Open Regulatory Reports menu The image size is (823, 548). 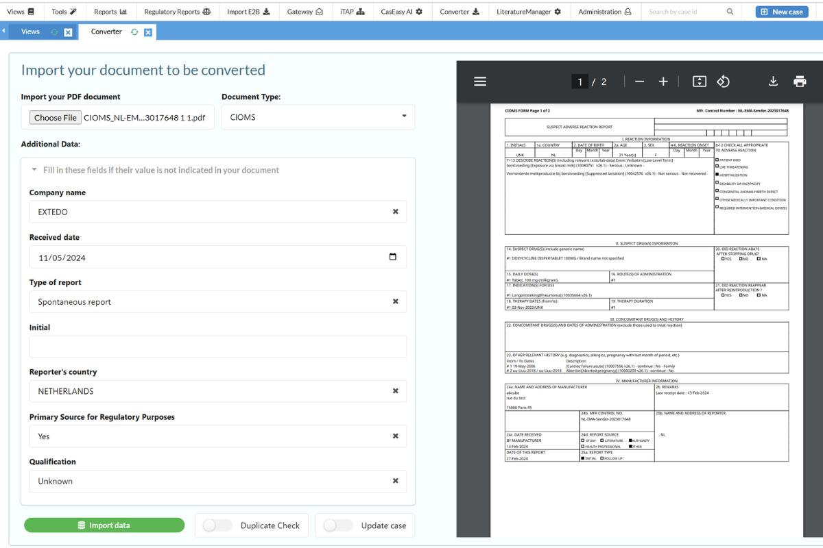coord(177,12)
